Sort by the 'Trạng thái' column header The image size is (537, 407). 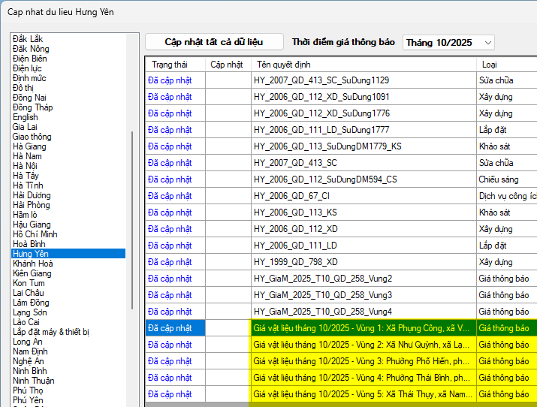click(169, 65)
